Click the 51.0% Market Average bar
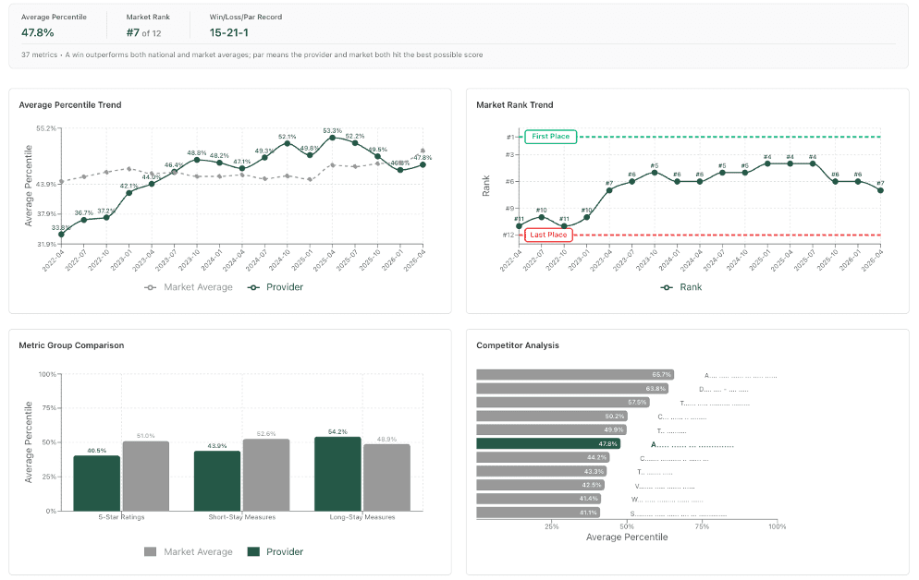 pyautogui.click(x=146, y=477)
